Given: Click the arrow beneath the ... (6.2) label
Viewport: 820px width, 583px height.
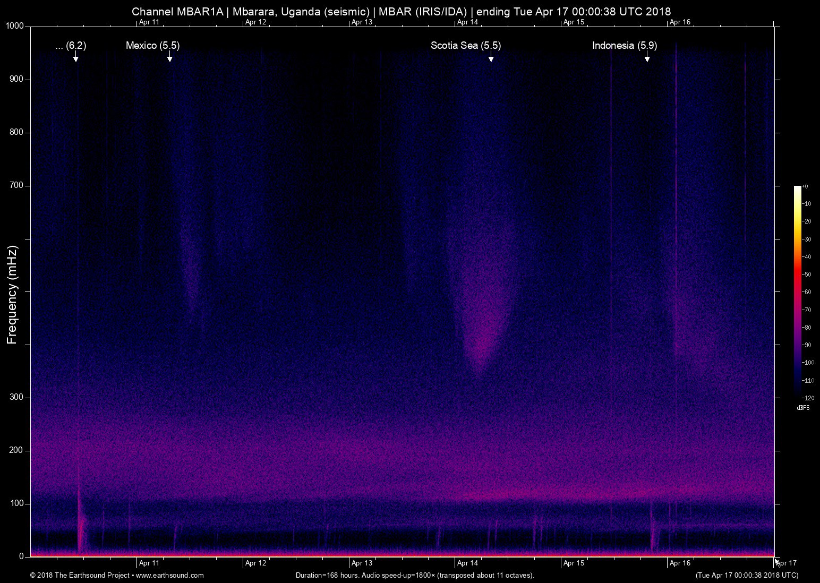Looking at the screenshot, I should (x=76, y=56).
